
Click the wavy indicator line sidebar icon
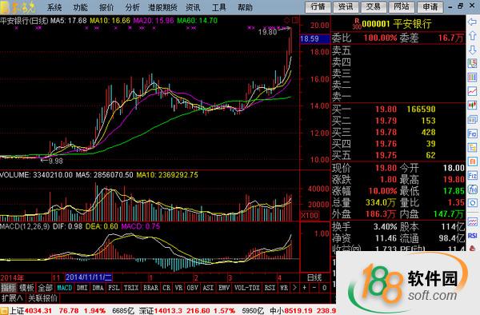[x=472, y=222]
